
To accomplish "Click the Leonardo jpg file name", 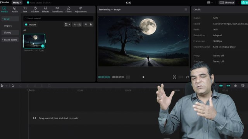I will 34,51.
